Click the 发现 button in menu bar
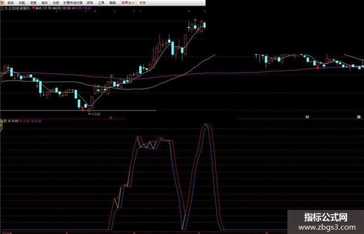Screen dimensions: 364x234 point(142,3)
